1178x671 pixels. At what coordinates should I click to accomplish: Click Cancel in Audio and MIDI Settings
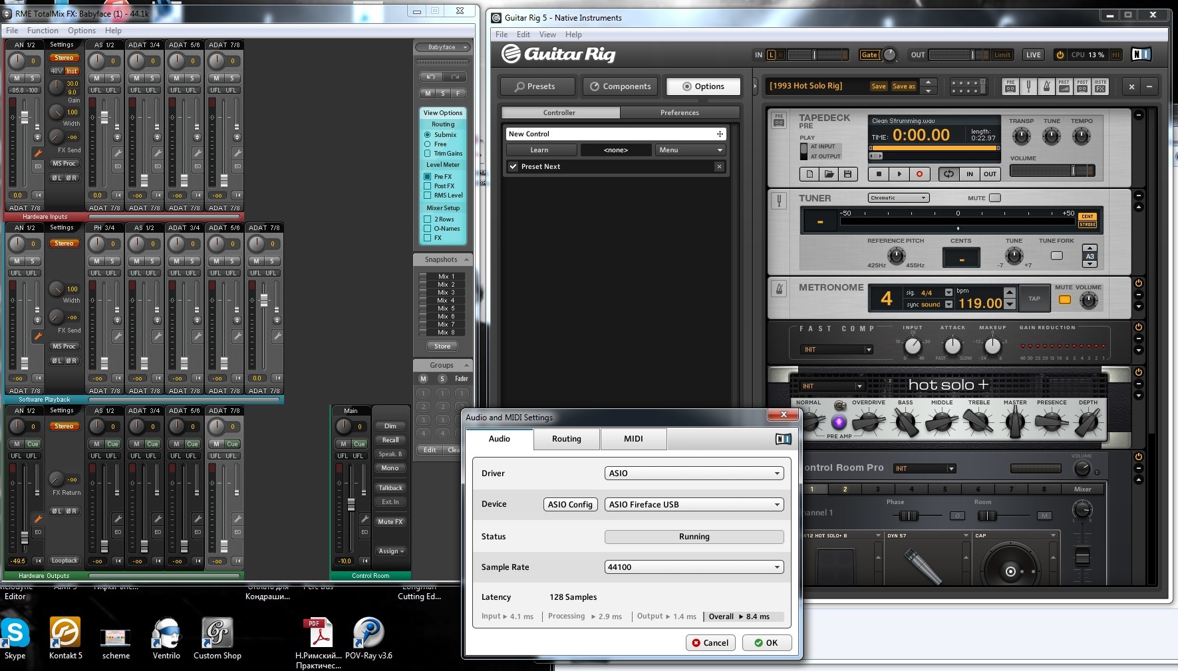click(710, 643)
